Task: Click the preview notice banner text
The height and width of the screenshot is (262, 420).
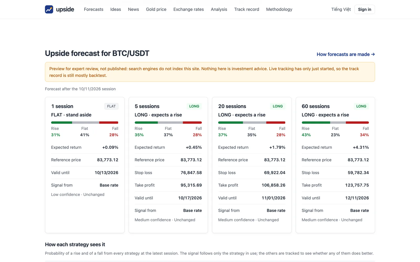Action: click(x=204, y=72)
